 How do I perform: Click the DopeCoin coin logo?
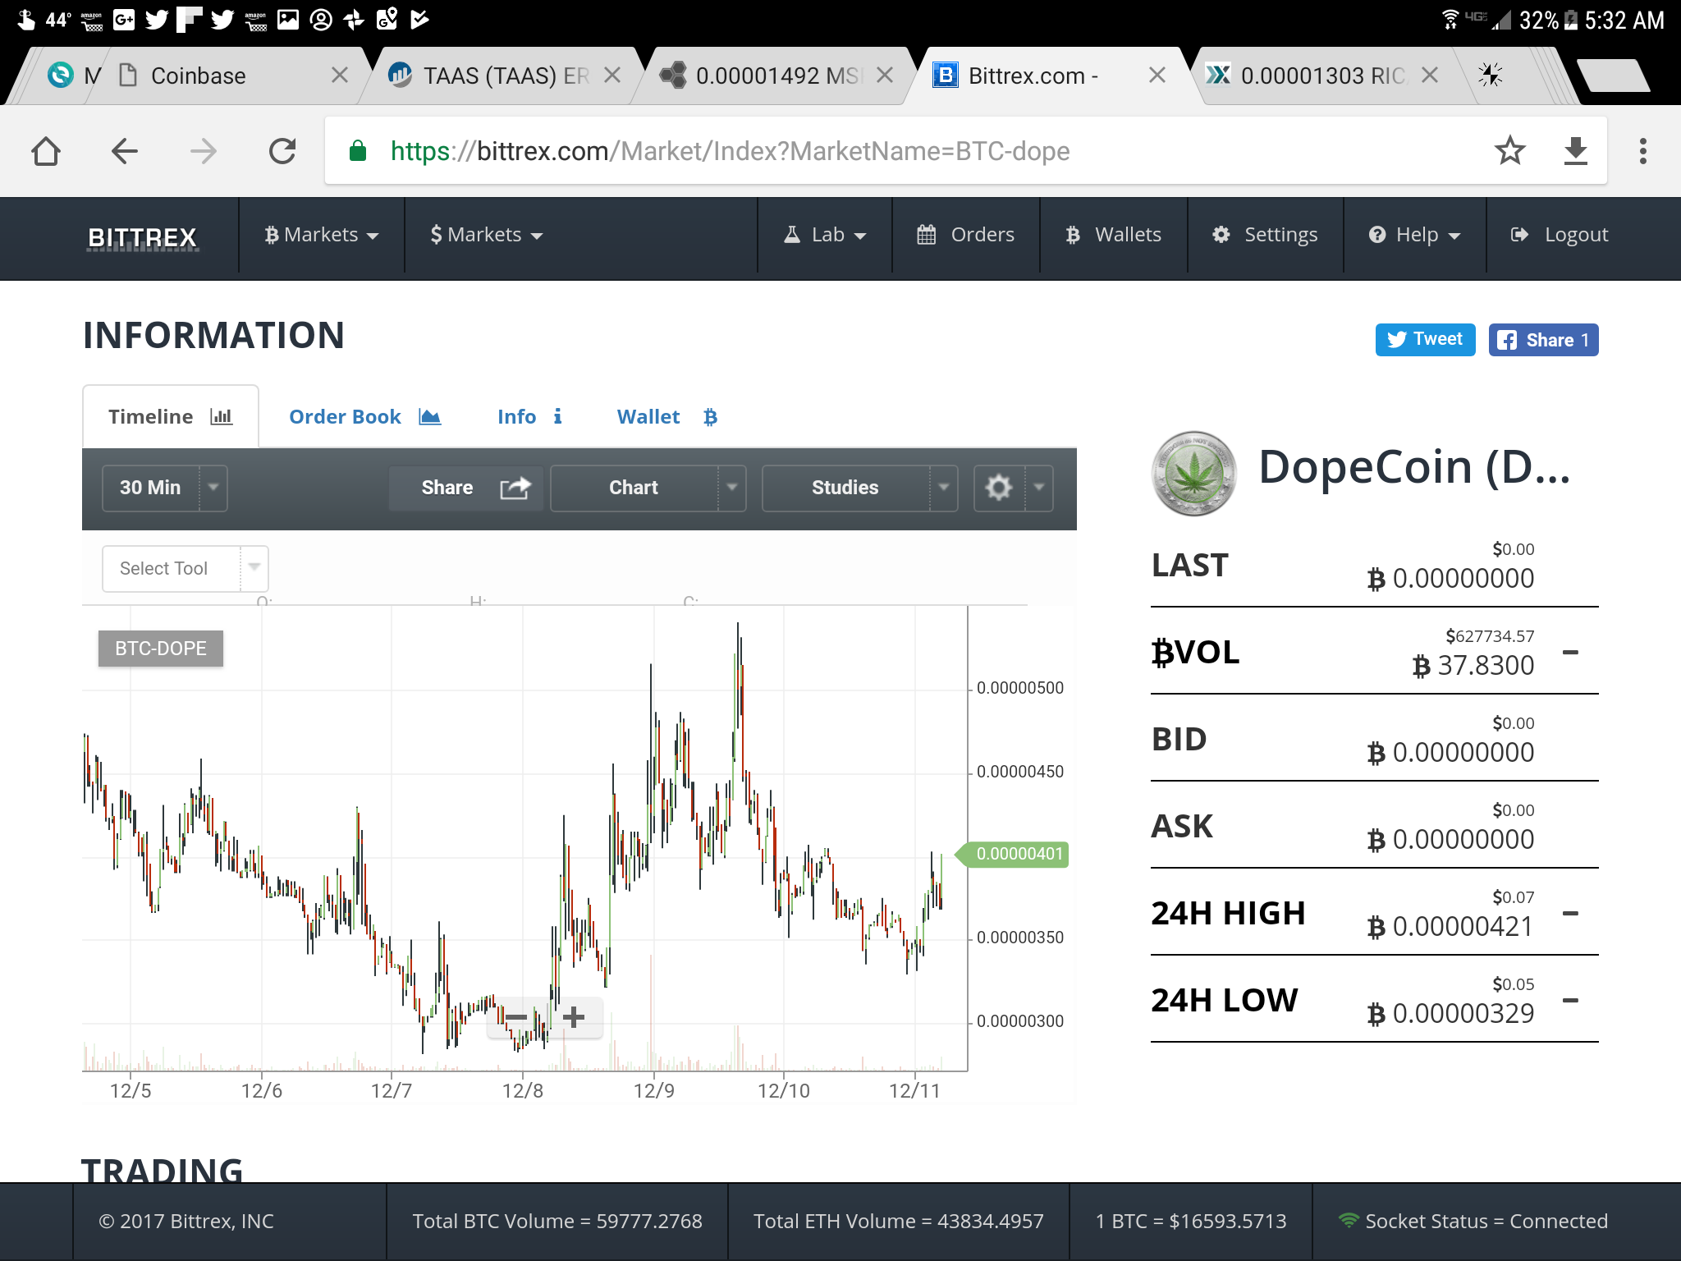pos(1194,473)
